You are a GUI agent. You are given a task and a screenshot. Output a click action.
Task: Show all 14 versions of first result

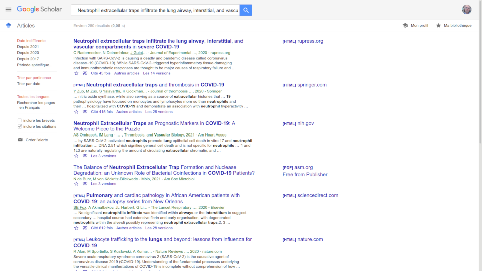[x=157, y=73]
